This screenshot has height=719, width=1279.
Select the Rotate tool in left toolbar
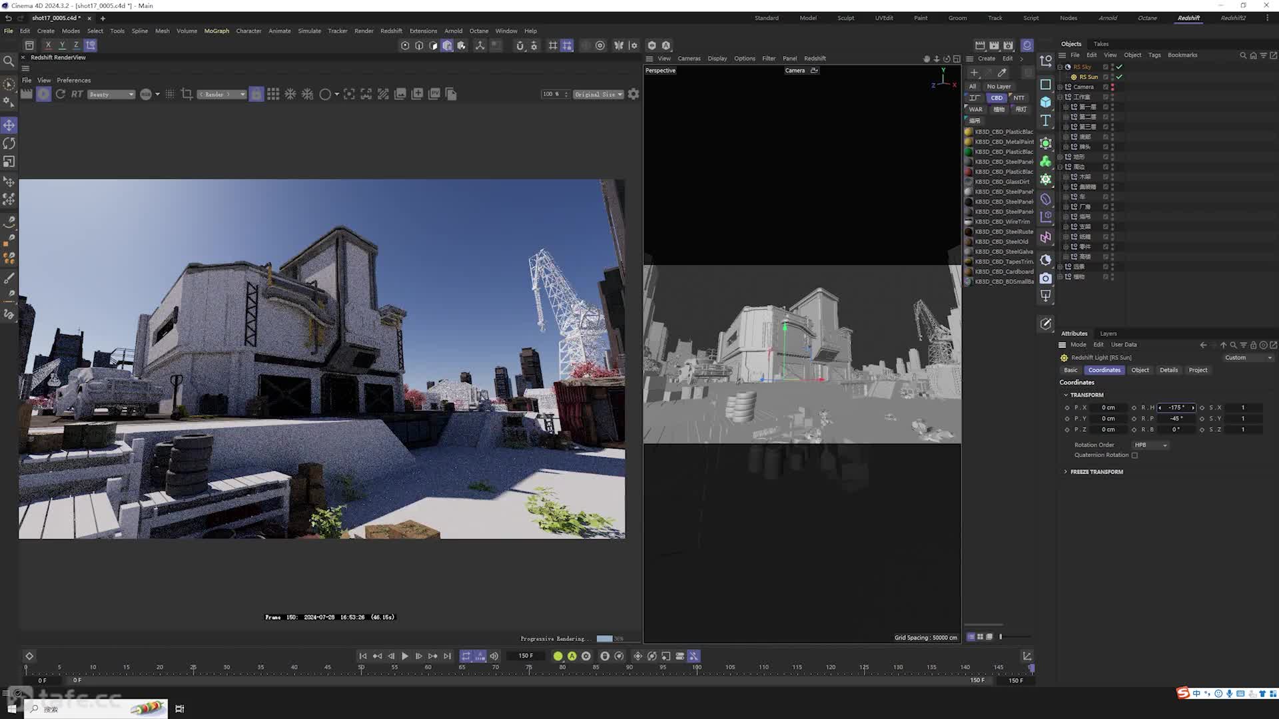coord(9,143)
